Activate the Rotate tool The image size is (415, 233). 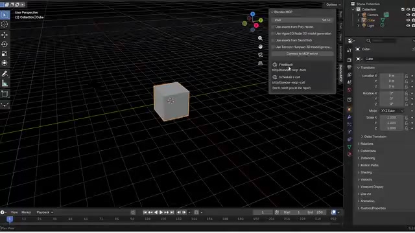click(5, 44)
